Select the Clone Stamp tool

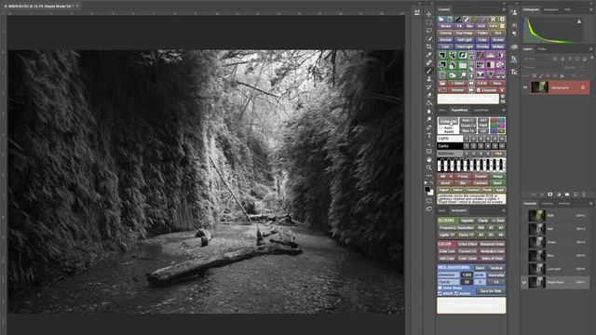click(428, 78)
